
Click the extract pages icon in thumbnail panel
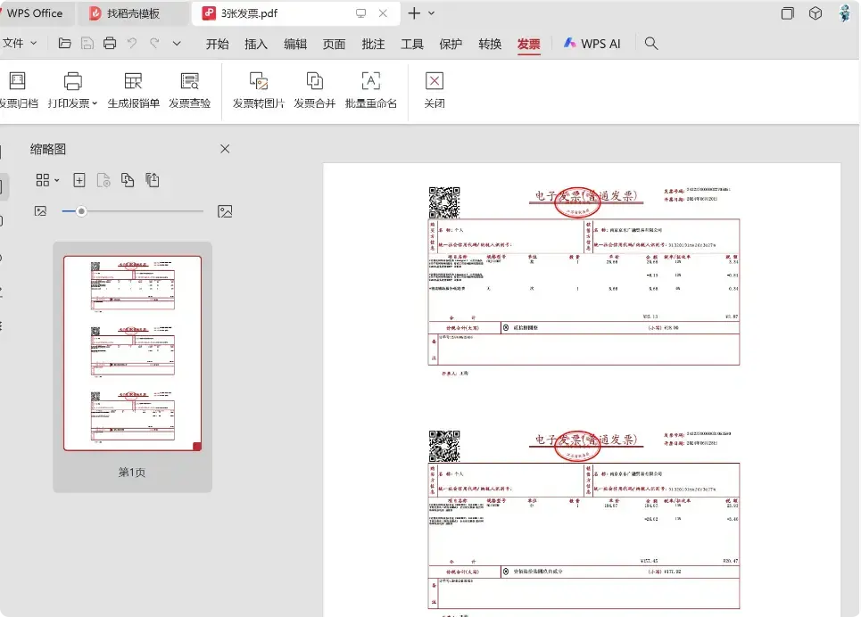pyautogui.click(x=152, y=179)
